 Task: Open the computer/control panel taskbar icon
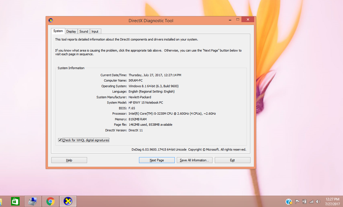click(33, 201)
